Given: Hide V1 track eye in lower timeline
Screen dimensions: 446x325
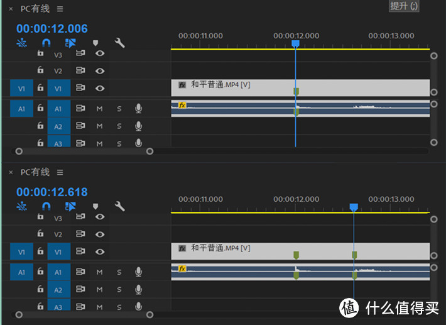Looking at the screenshot, I should click(x=100, y=251).
